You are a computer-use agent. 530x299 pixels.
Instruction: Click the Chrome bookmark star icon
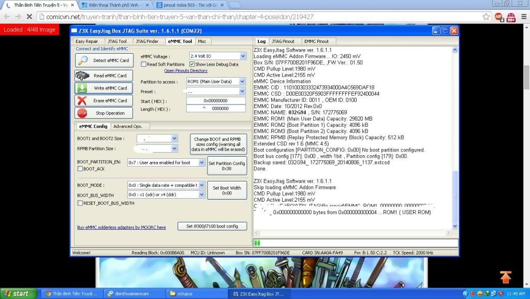pos(486,17)
